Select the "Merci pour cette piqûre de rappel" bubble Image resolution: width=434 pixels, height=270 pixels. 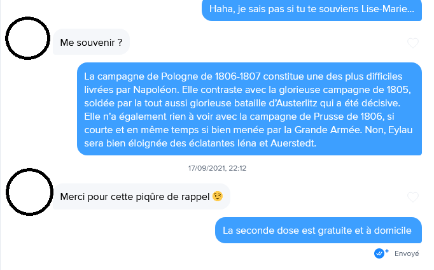click(x=141, y=197)
